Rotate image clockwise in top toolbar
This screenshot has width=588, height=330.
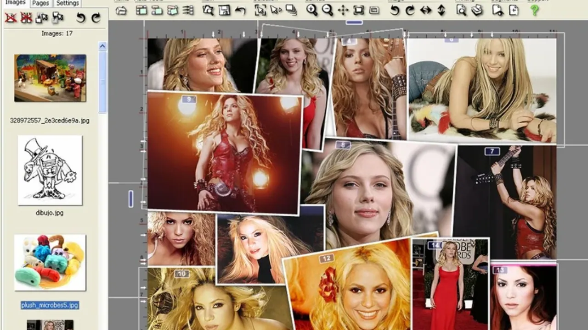point(410,10)
